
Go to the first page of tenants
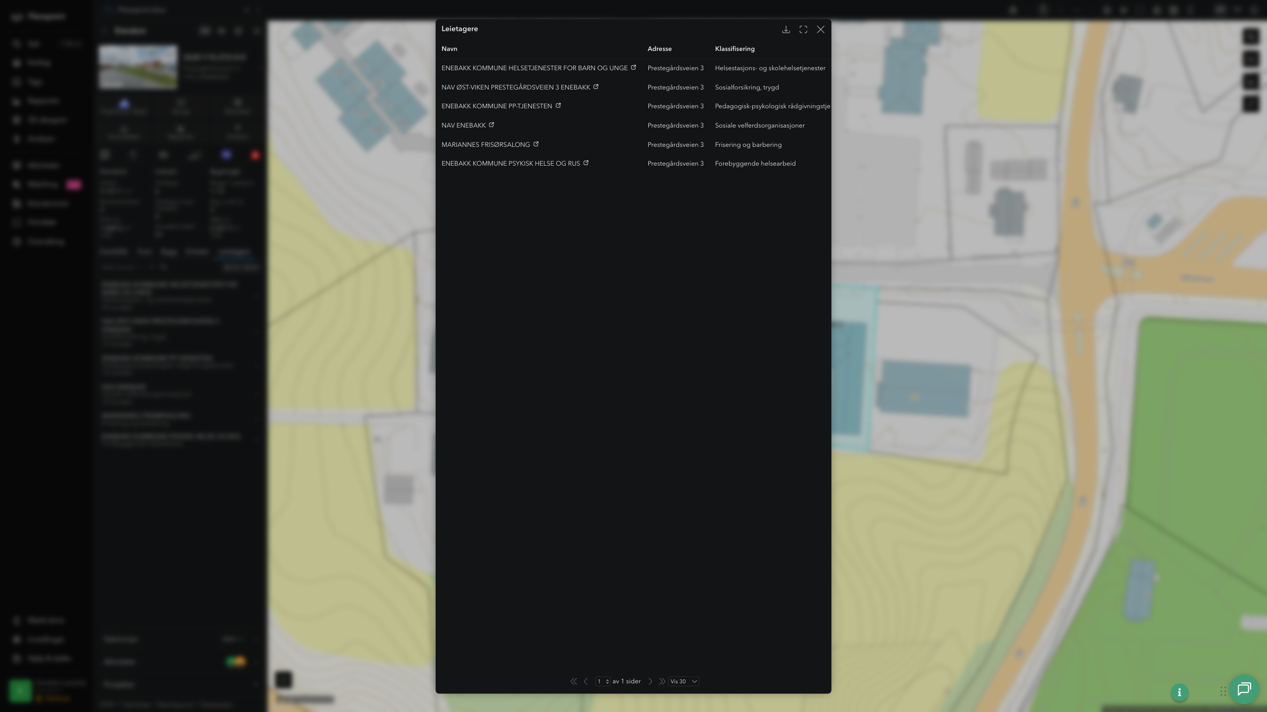[x=574, y=681]
